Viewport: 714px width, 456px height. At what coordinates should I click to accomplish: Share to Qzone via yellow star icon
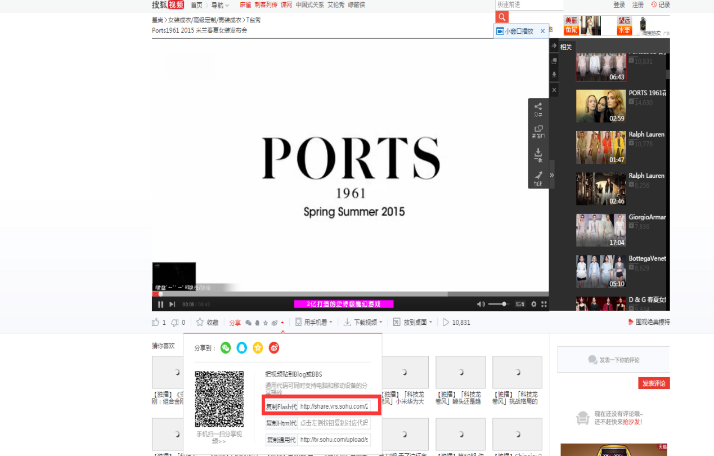point(258,348)
